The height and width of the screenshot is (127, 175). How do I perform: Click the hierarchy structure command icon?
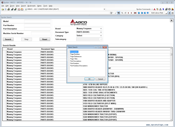pos(160,9)
